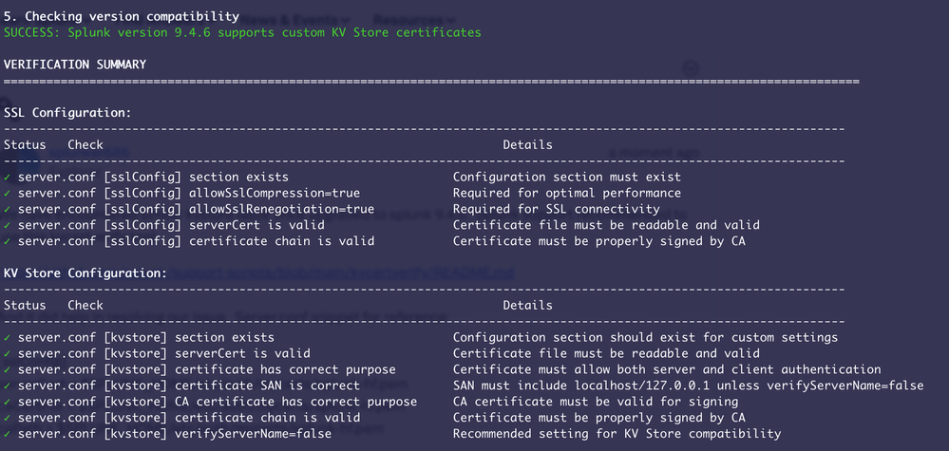
Task: Click the Check column header under KV Store Configuration
Action: 85,305
